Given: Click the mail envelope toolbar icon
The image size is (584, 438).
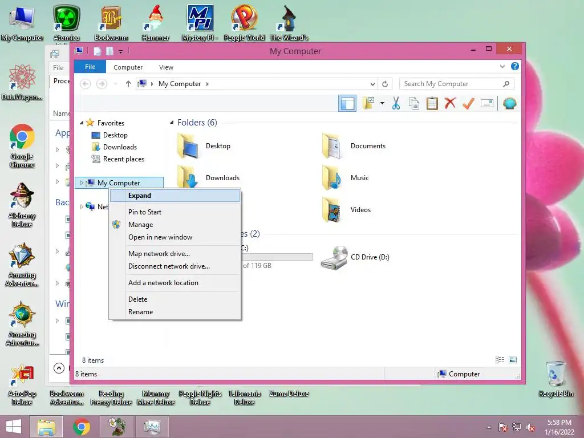Looking at the screenshot, I should click(487, 103).
